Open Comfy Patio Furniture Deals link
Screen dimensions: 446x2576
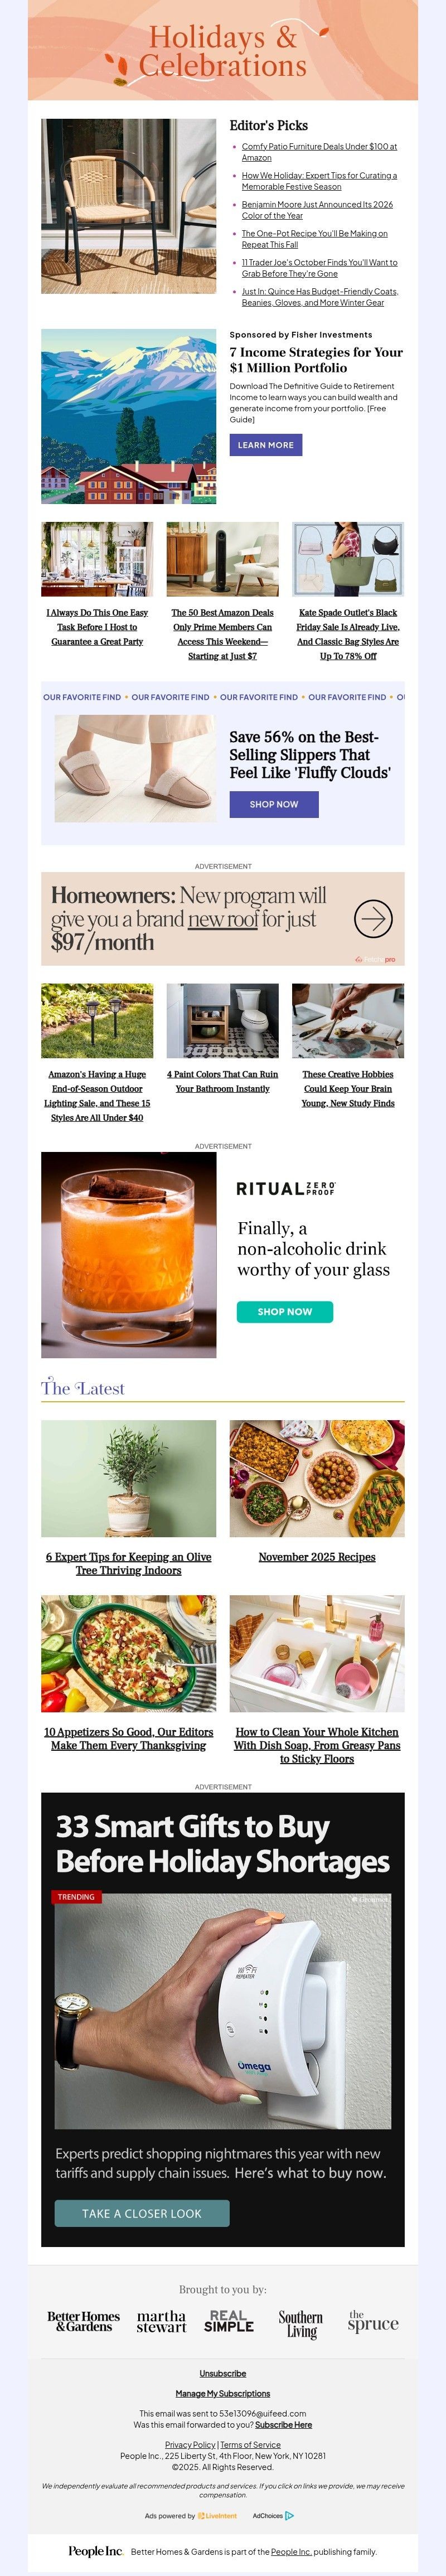[319, 152]
